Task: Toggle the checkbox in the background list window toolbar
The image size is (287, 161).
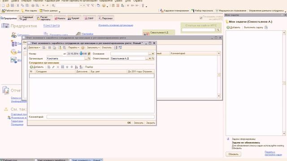Action: [x=25, y=48]
